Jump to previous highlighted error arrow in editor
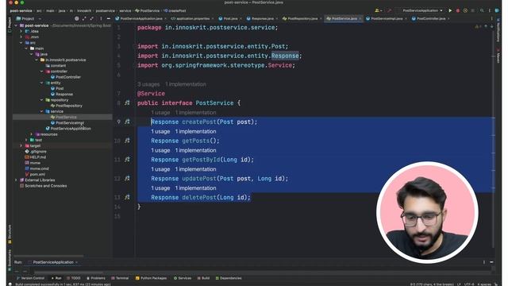Viewport: 508px width, 286px height. (x=486, y=26)
